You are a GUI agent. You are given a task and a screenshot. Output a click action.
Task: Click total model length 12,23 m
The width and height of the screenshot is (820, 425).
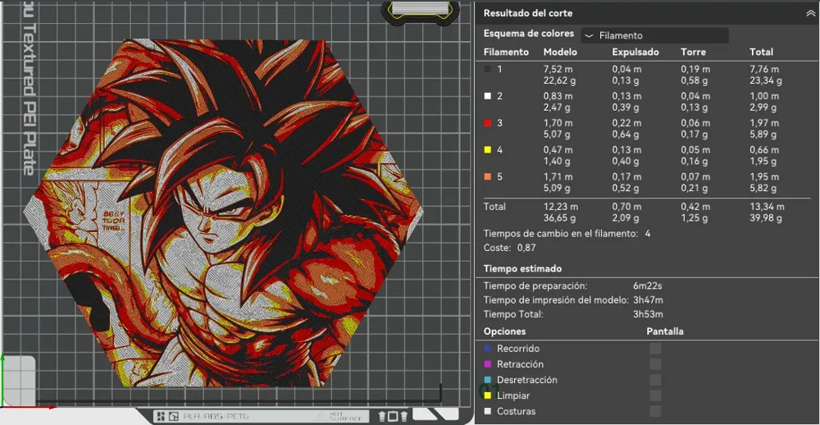tap(561, 207)
